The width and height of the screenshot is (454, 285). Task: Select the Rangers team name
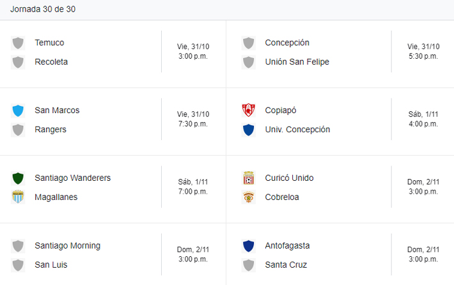(x=51, y=130)
